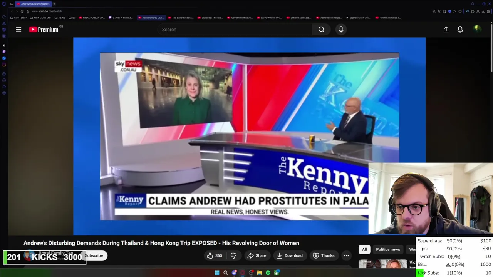
Task: Open Instagram in the browser sidebar
Action: [x=4, y=65]
